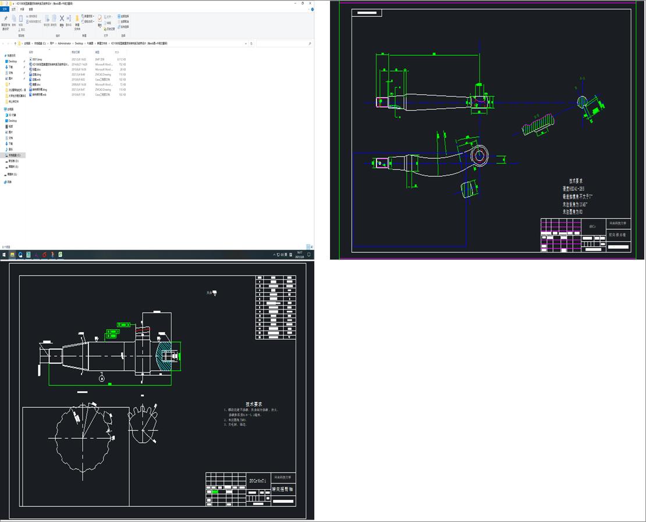Select the KD1060 Word document sized 152 KB
This screenshot has width=646, height=522.
(x=49, y=64)
